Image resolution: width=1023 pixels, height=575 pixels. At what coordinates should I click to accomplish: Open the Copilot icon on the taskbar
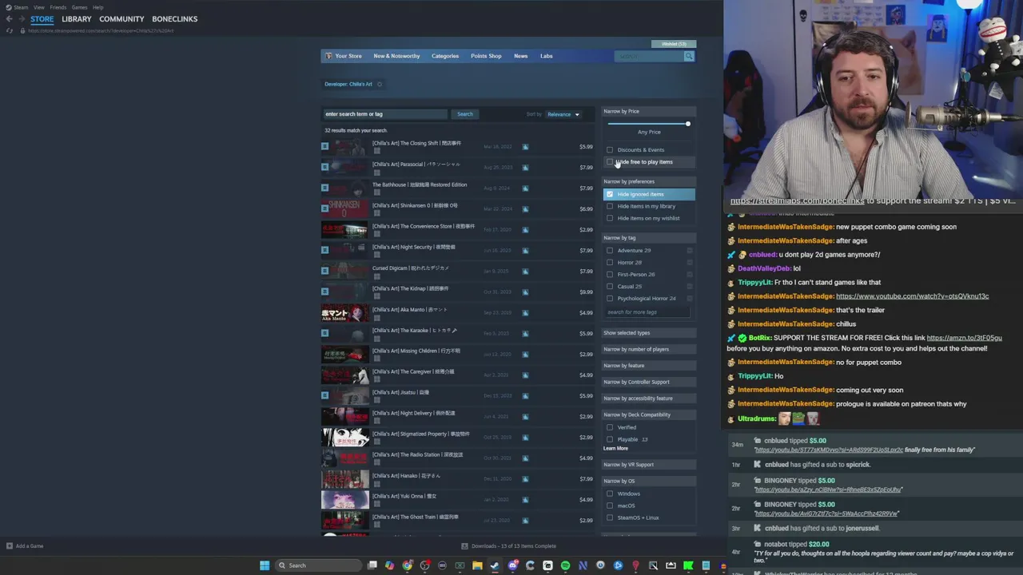(389, 565)
